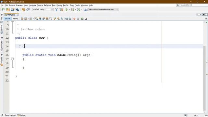Open the File menu

(2, 5)
